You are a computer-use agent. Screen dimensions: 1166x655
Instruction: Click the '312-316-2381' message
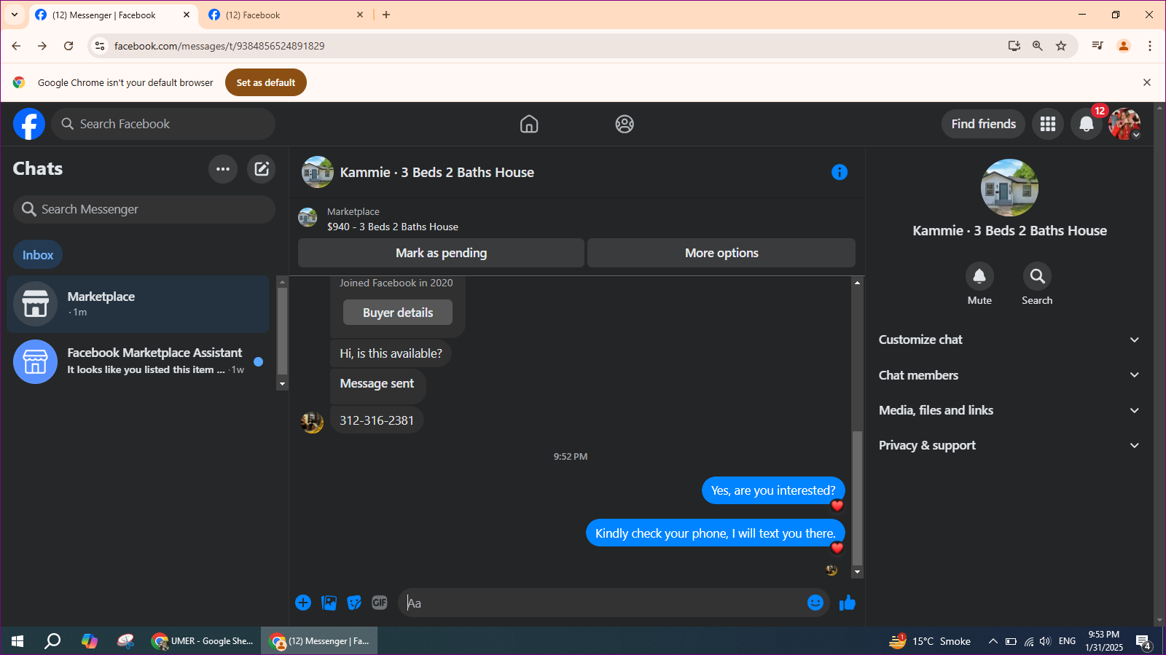pos(377,420)
